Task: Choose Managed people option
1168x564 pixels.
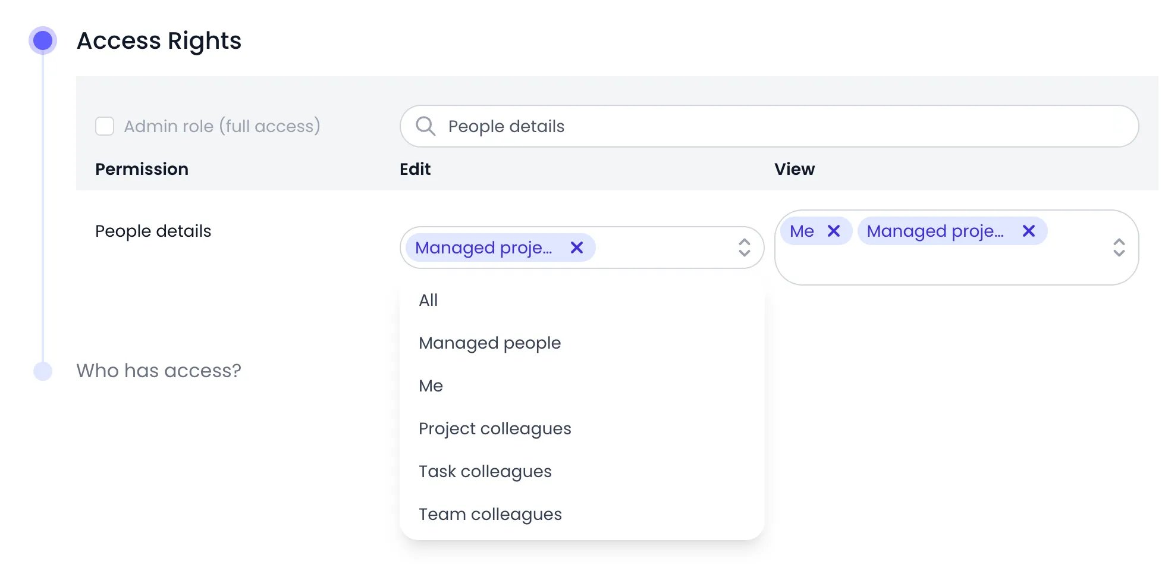Action: point(582,343)
